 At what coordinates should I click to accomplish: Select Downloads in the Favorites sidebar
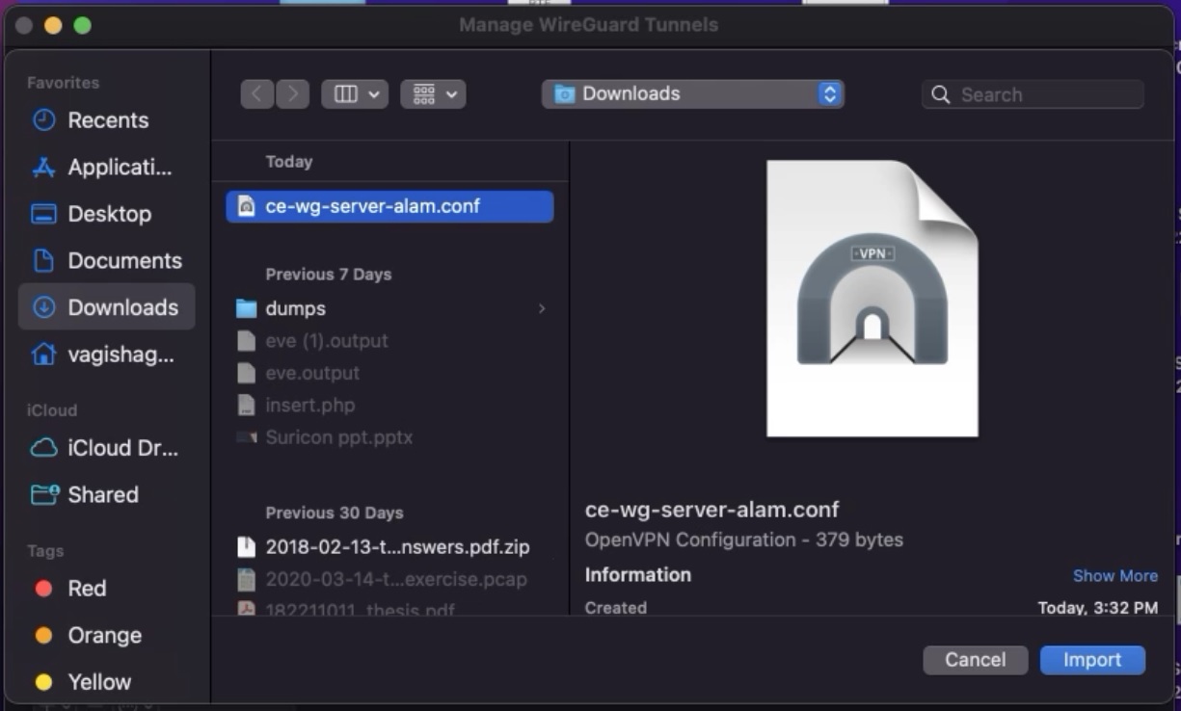click(x=106, y=307)
